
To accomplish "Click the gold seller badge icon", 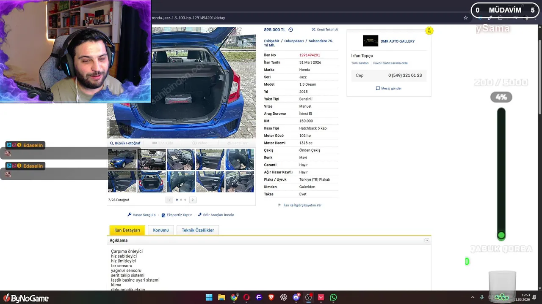I will pos(429,30).
